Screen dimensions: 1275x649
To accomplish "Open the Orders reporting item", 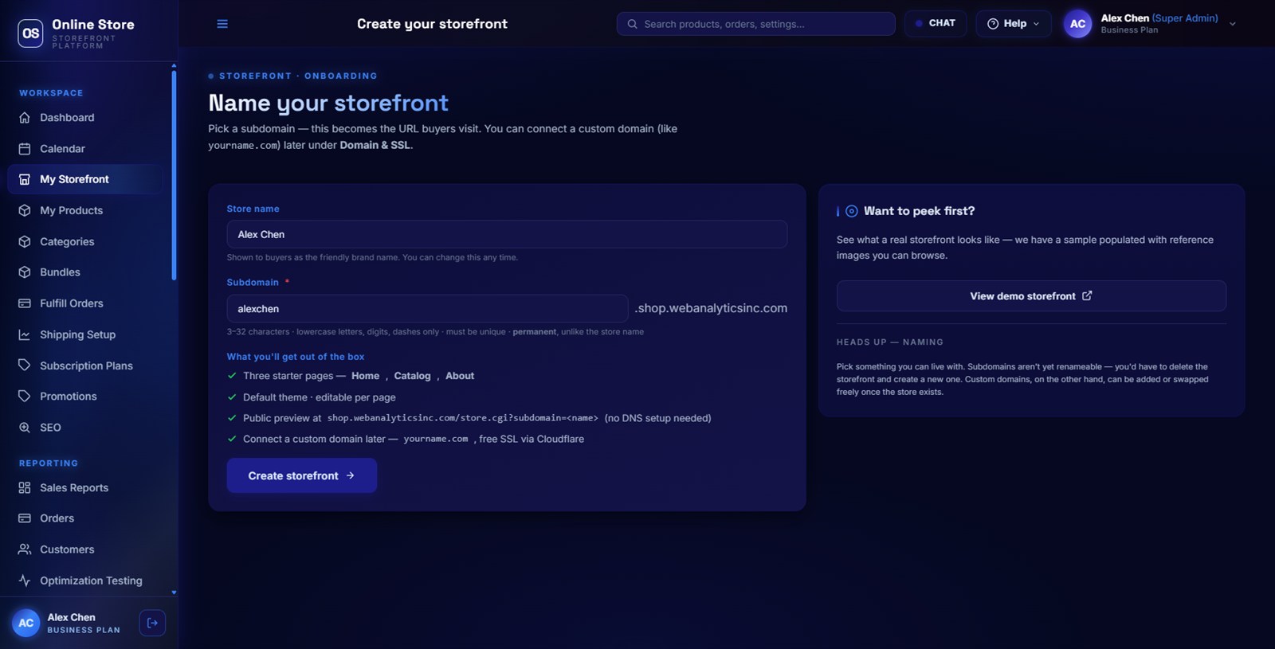I will tap(85, 518).
